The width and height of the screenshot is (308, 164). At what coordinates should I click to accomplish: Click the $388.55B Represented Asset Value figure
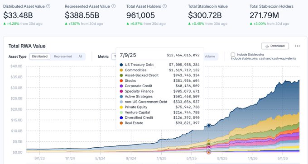click(82, 15)
